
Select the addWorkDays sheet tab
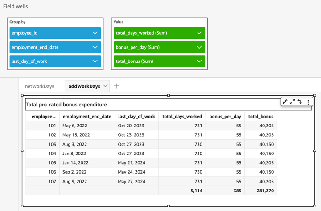[84, 86]
